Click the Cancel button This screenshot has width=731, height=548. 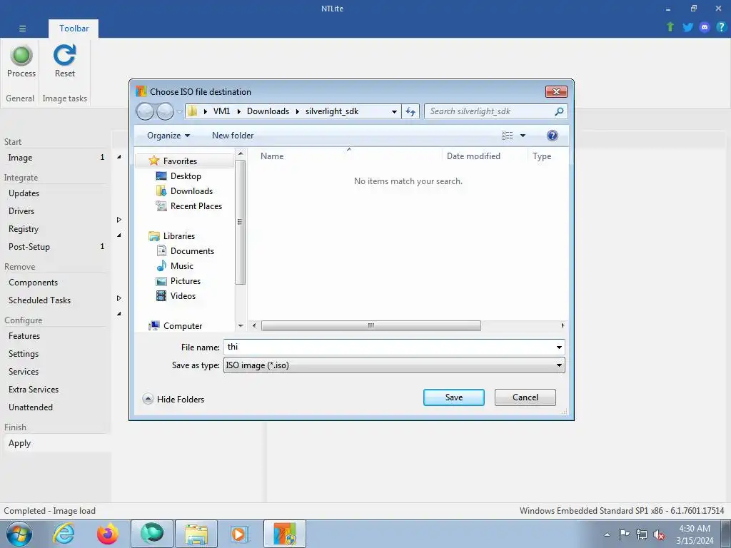tap(525, 397)
